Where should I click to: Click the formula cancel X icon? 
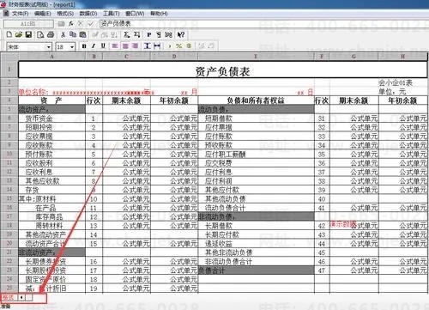(81, 24)
